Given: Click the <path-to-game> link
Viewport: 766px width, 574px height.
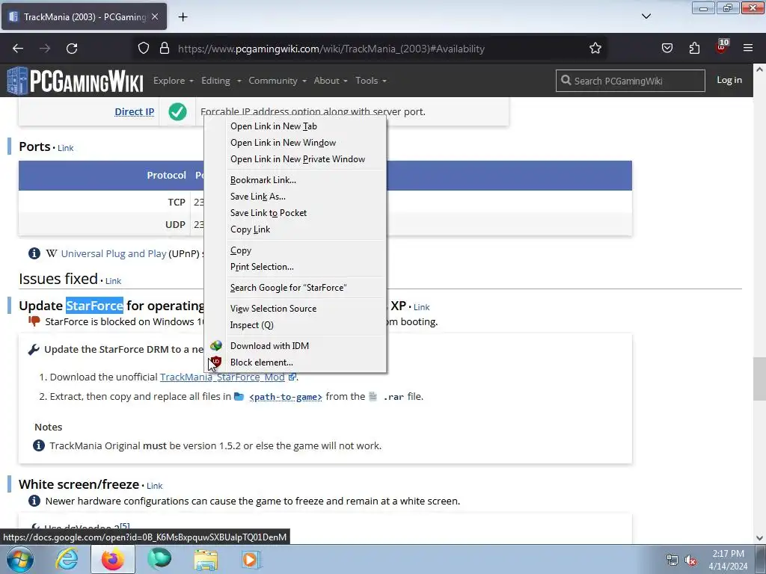Looking at the screenshot, I should pyautogui.click(x=285, y=397).
